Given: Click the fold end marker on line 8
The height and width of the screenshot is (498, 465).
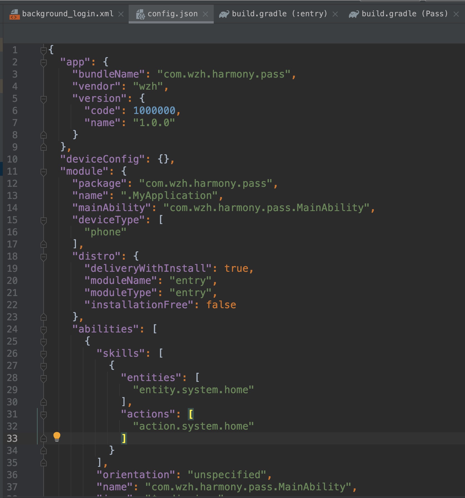Looking at the screenshot, I should [x=43, y=135].
